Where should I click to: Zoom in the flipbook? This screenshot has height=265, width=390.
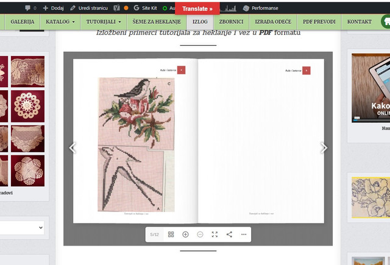tap(185, 235)
